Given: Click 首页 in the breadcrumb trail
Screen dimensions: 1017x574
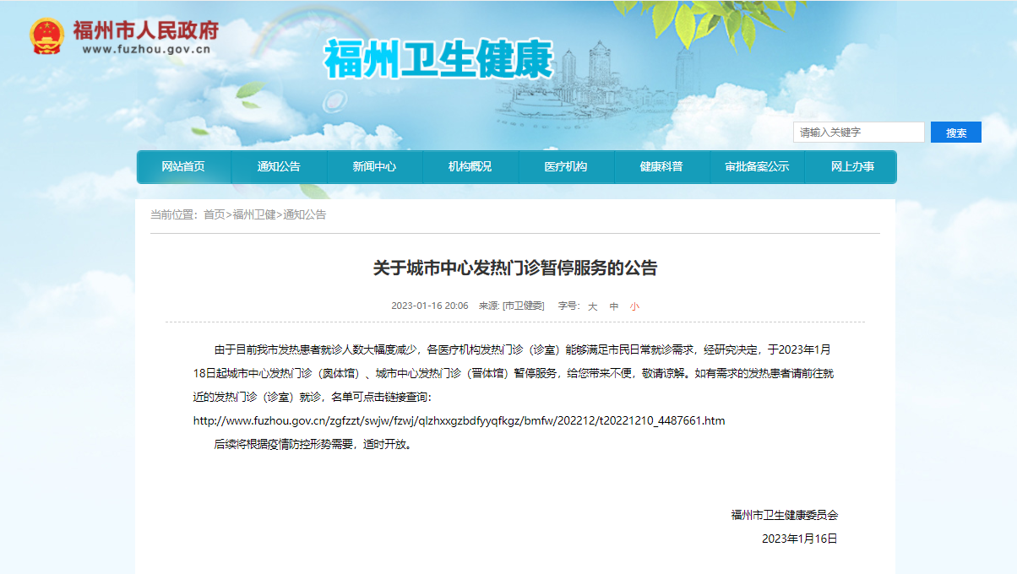Looking at the screenshot, I should click(214, 215).
